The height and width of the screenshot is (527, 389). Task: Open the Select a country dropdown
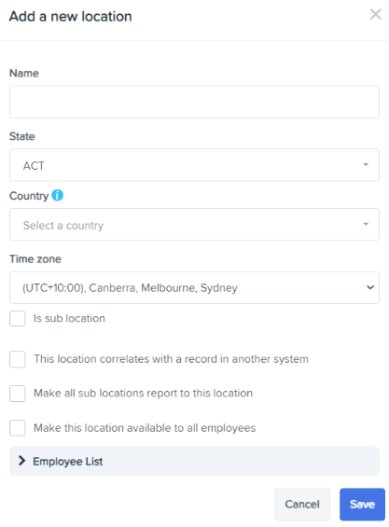click(x=194, y=224)
